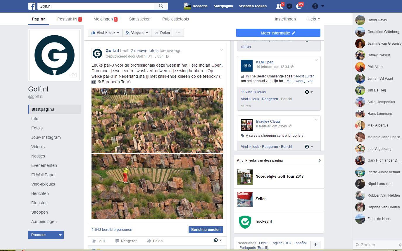Collapse the Golf.nl post via chevron
402x251 pixels.
click(x=222, y=50)
